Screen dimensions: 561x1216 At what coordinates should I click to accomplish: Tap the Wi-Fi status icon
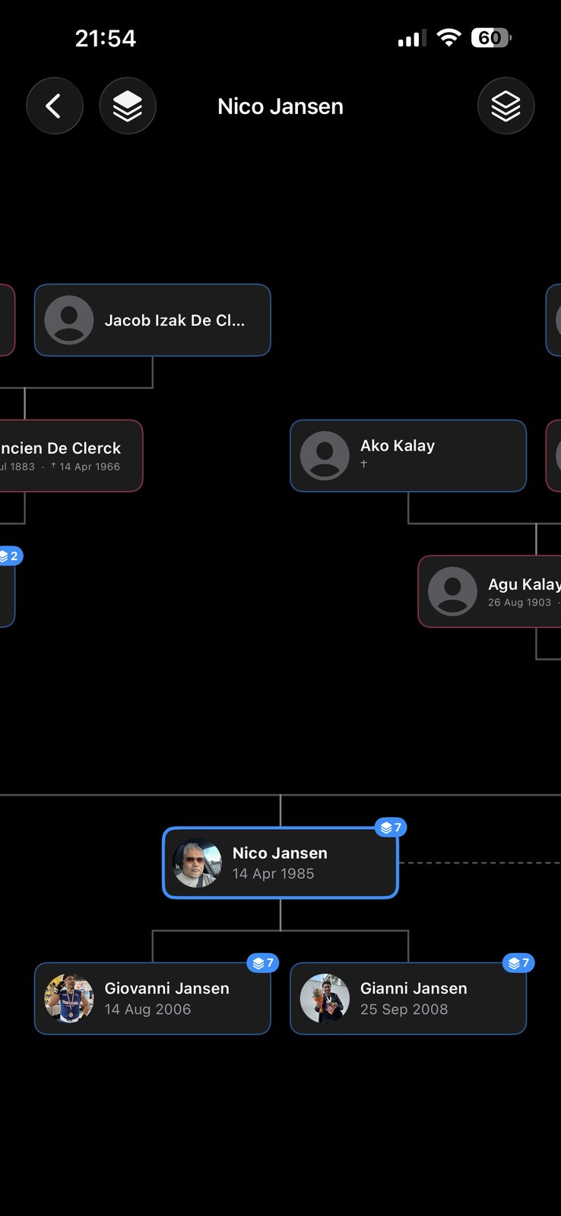point(449,38)
